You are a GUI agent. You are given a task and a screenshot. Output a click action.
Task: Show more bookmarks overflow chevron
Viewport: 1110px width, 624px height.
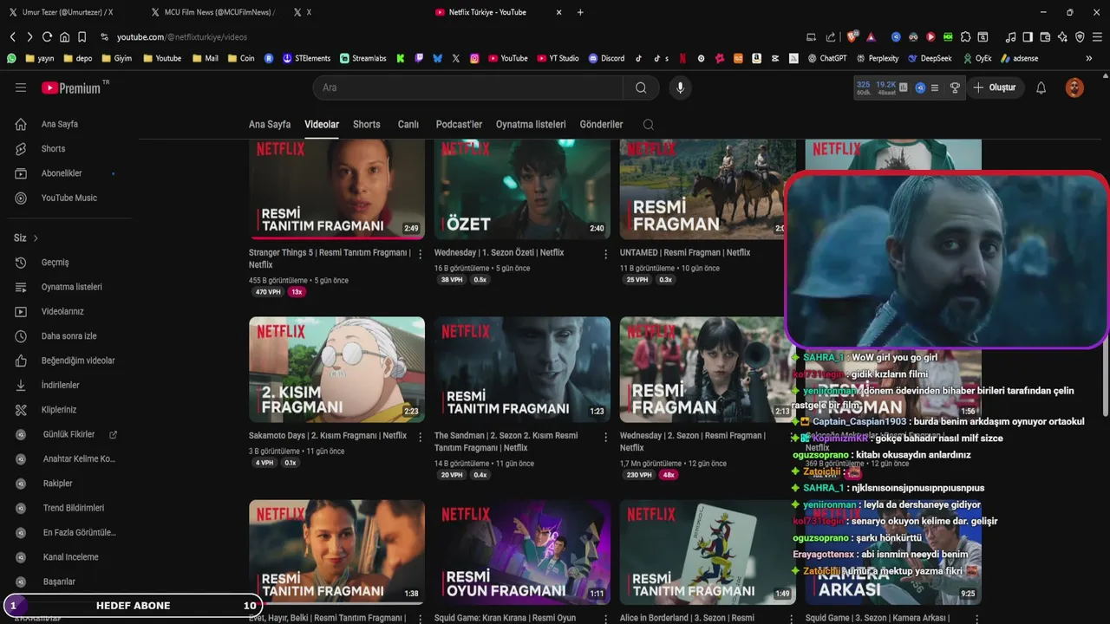point(1089,58)
